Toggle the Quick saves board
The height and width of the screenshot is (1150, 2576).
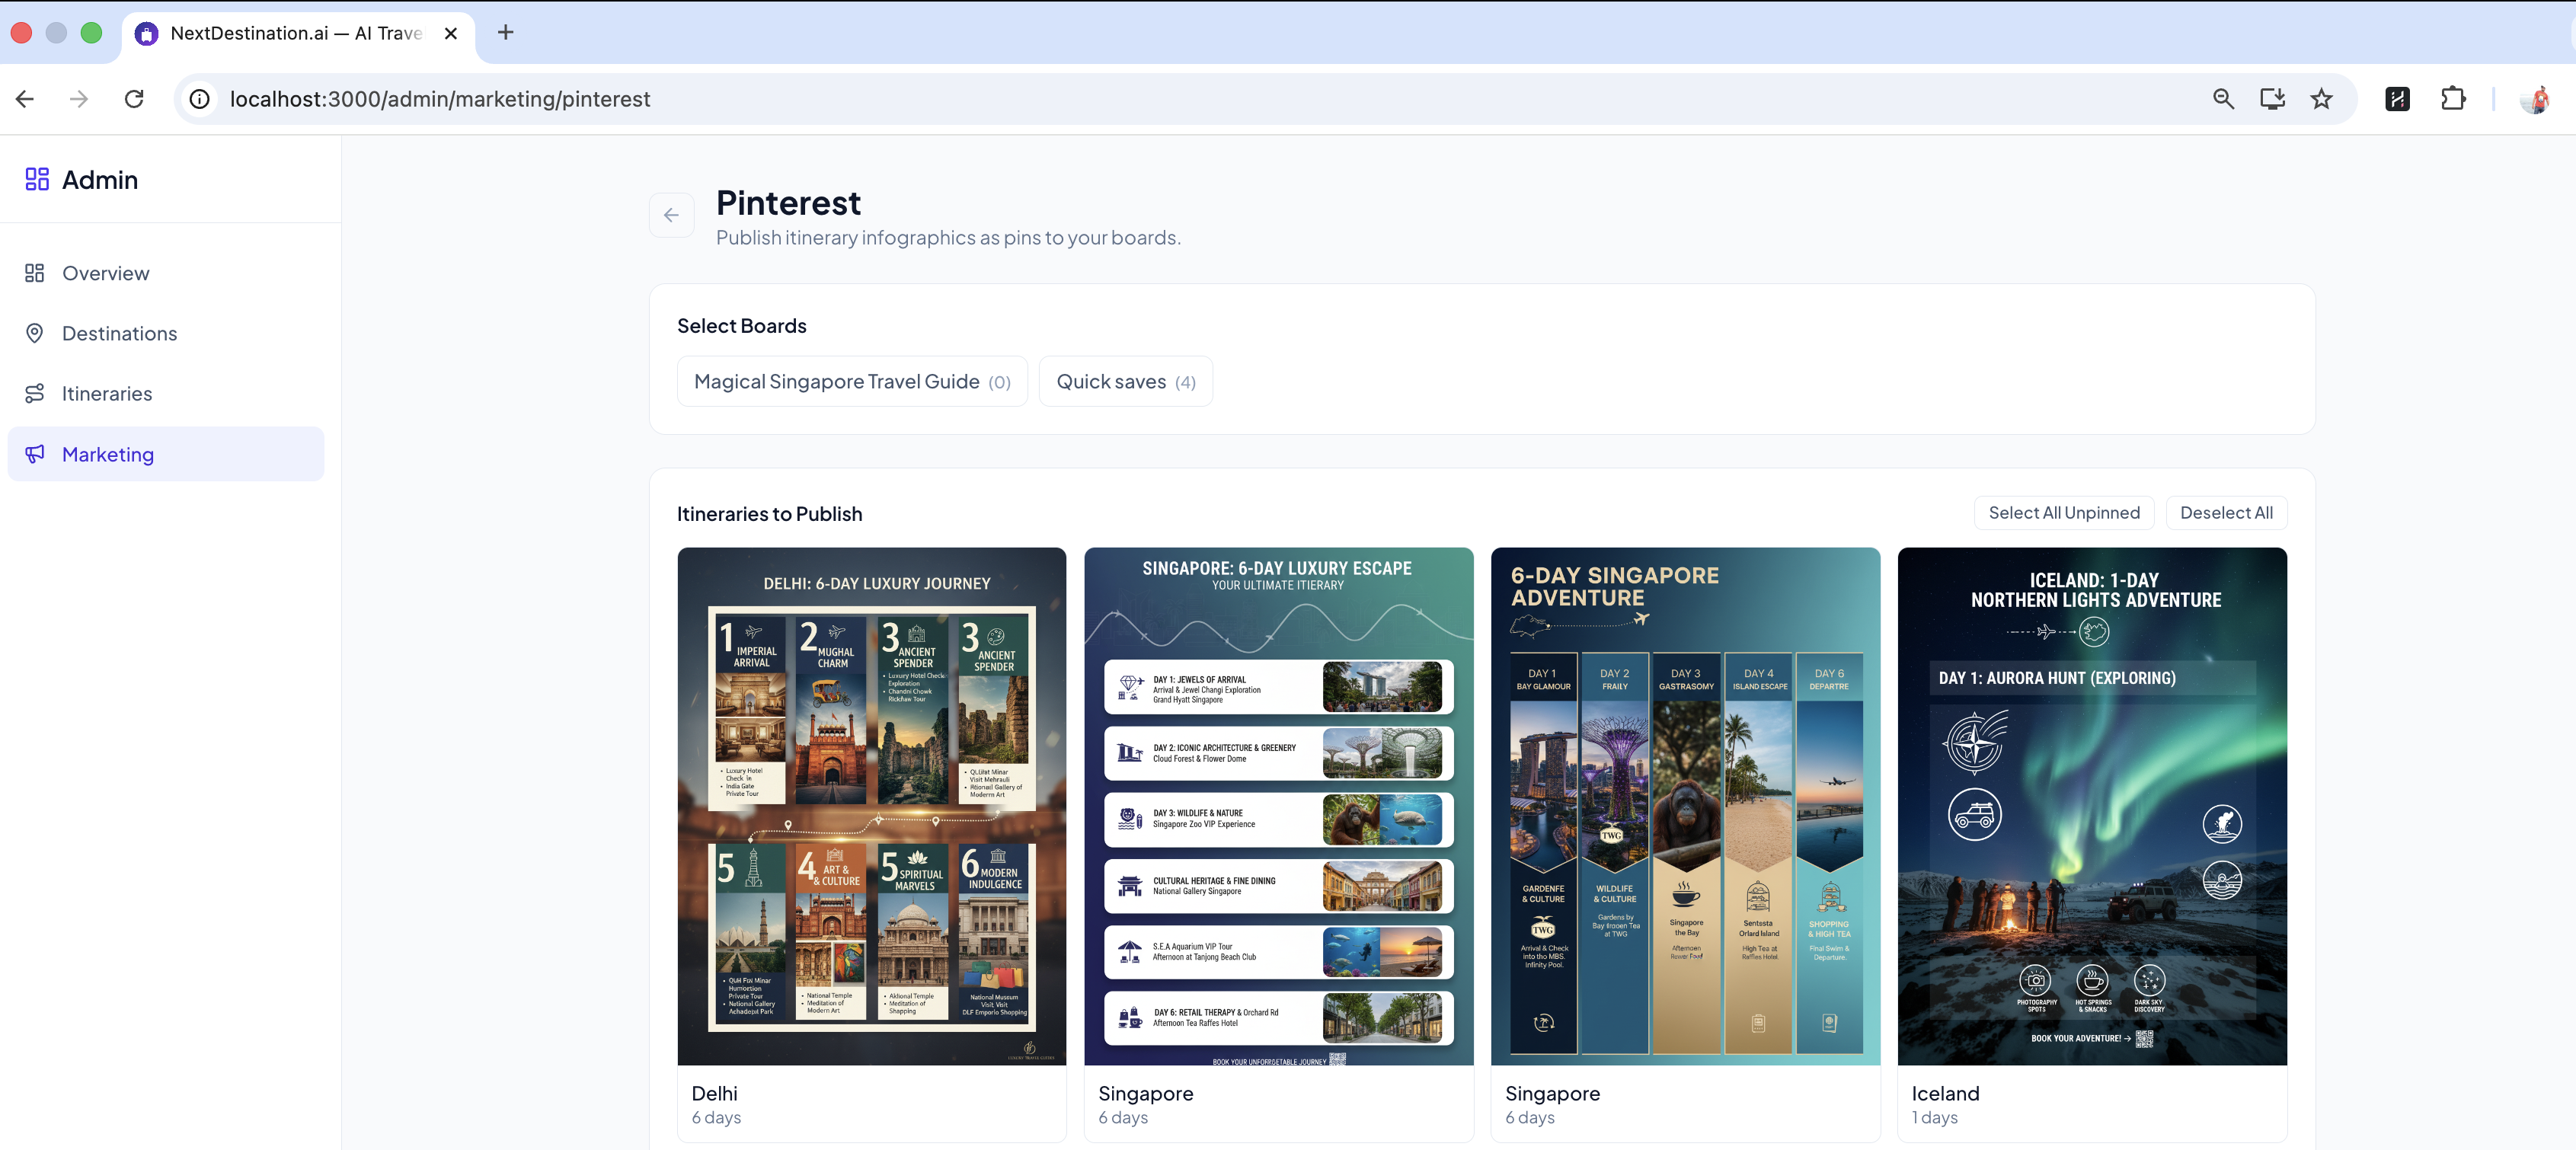(x=1125, y=381)
